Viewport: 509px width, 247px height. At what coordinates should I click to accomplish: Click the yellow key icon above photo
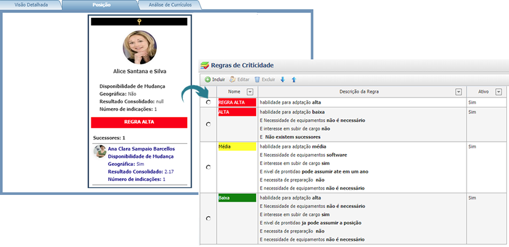(138, 22)
